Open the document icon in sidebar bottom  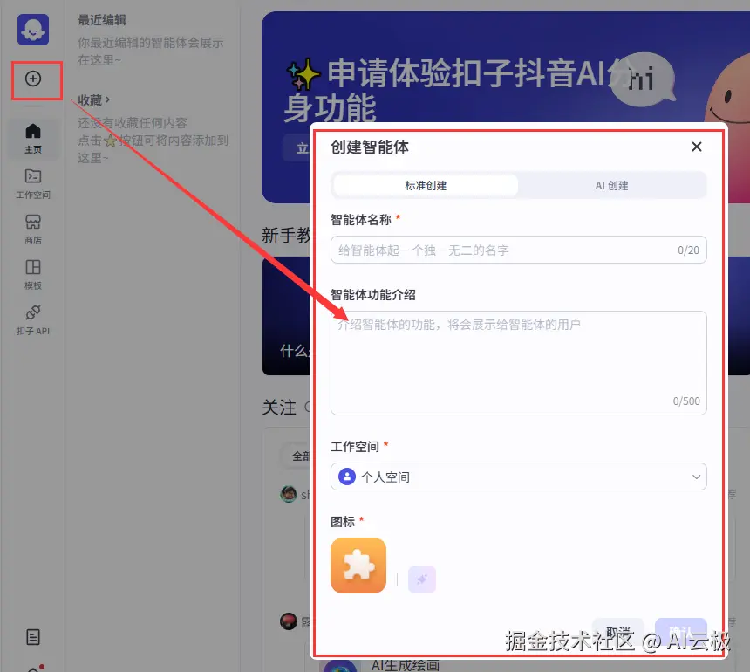pyautogui.click(x=33, y=637)
